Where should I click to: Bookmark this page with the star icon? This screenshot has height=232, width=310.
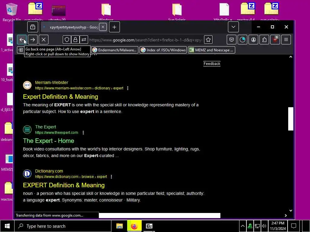pyautogui.click(x=208, y=40)
